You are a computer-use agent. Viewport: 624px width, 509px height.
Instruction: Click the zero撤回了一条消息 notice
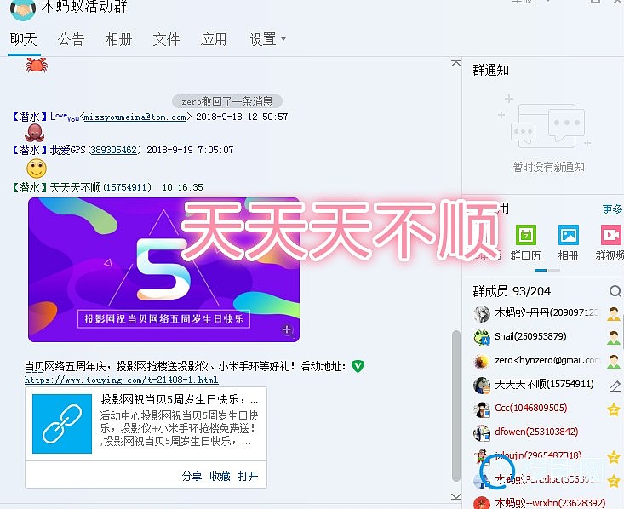pyautogui.click(x=227, y=101)
